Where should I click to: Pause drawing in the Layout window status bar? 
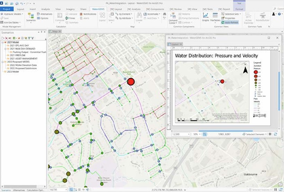(x=270, y=134)
